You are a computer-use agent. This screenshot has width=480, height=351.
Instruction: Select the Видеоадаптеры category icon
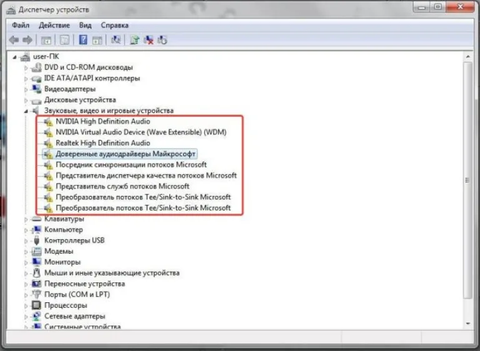pyautogui.click(x=36, y=89)
